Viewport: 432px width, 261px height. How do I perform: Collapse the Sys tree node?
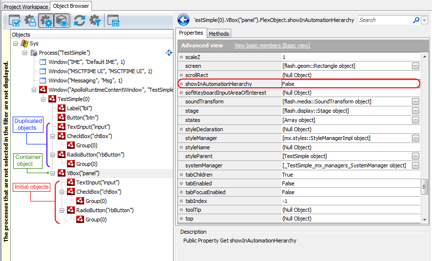tap(16, 43)
